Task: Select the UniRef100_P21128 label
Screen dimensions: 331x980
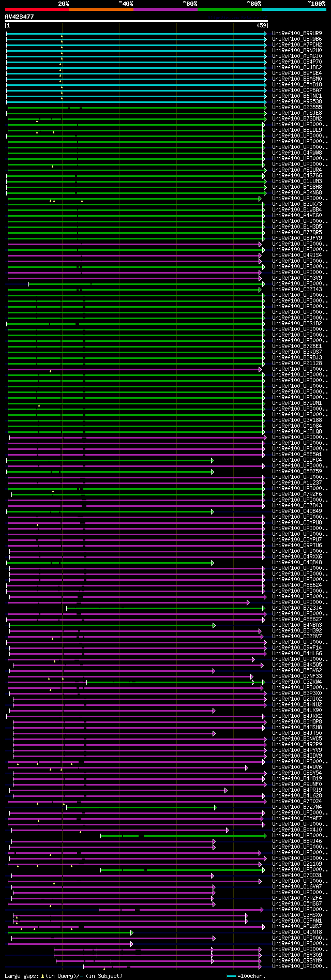Action: click(297, 364)
